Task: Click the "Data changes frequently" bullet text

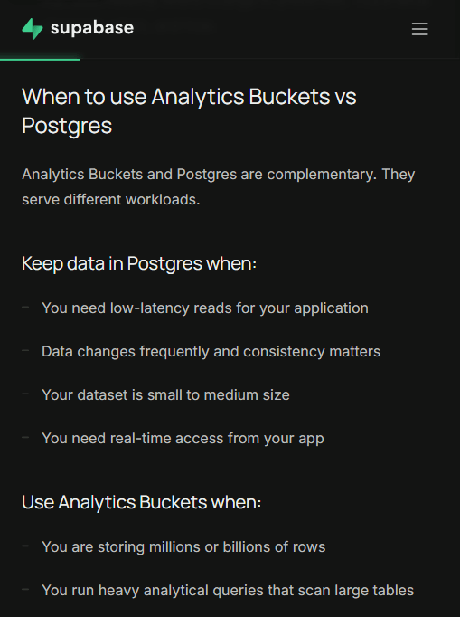Action: pyautogui.click(x=211, y=351)
